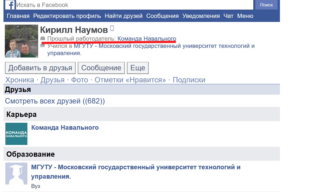317x192 pixels.
Task: Open Кирилл Наумов's profile photo
Action: 21,41
